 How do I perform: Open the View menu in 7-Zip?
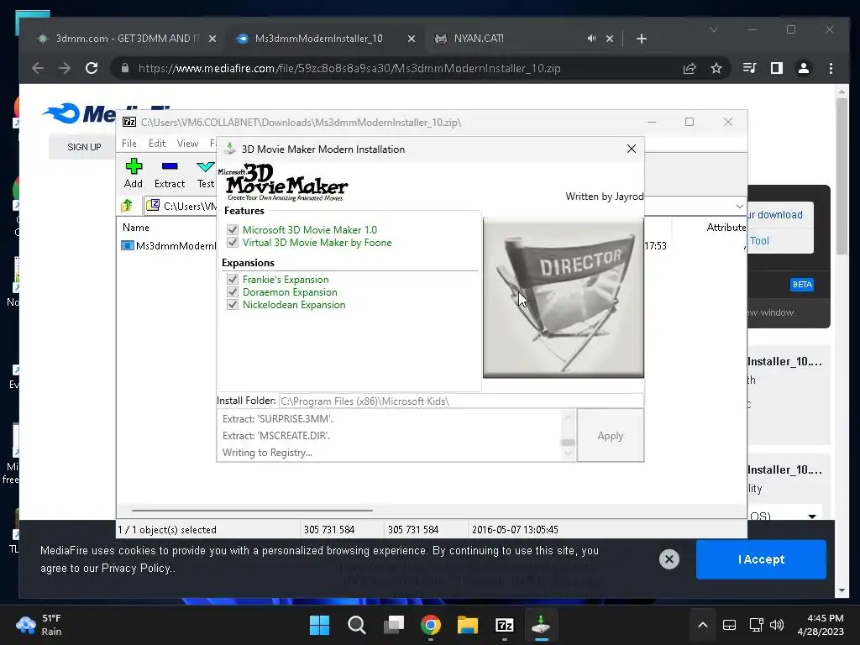[187, 143]
